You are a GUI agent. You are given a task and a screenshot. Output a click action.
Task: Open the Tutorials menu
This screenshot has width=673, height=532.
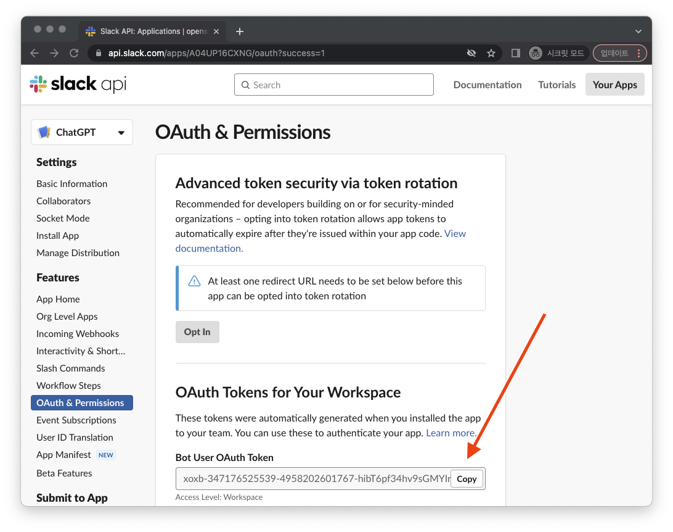coord(557,85)
